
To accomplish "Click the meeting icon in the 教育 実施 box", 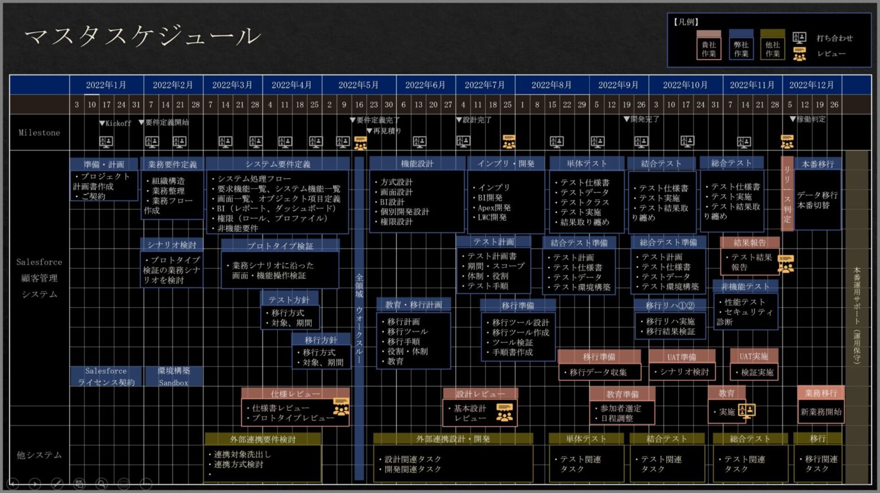I will (x=748, y=412).
